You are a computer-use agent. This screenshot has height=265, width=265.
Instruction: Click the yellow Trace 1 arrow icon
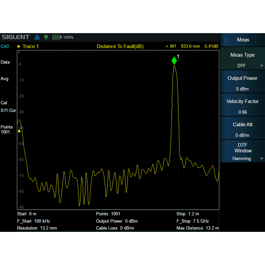[19, 46]
